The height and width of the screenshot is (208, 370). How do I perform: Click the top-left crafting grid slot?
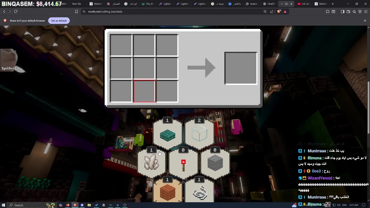click(121, 45)
